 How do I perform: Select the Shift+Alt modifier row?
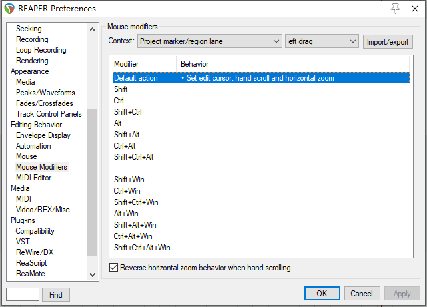[261, 135]
